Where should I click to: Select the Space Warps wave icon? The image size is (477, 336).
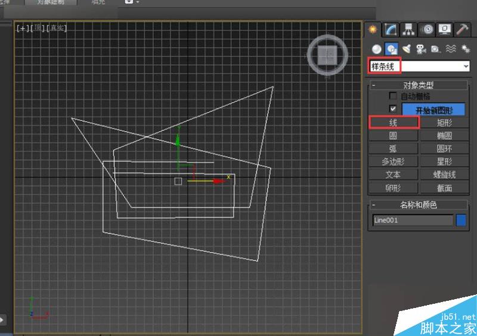[451, 49]
